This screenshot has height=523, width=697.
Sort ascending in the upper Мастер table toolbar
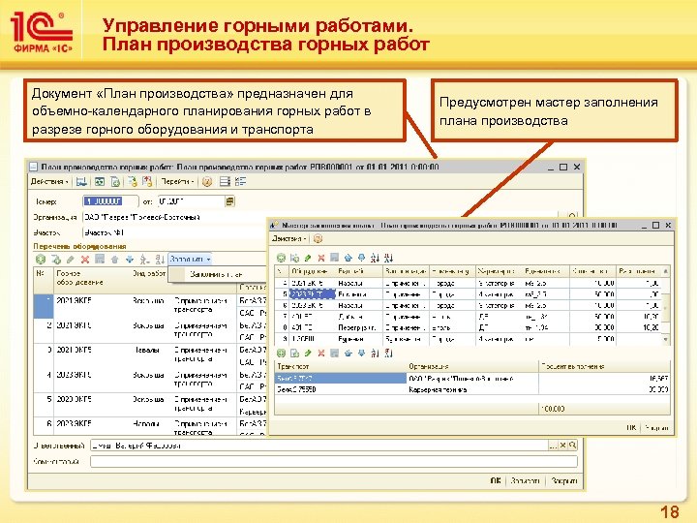[376, 258]
